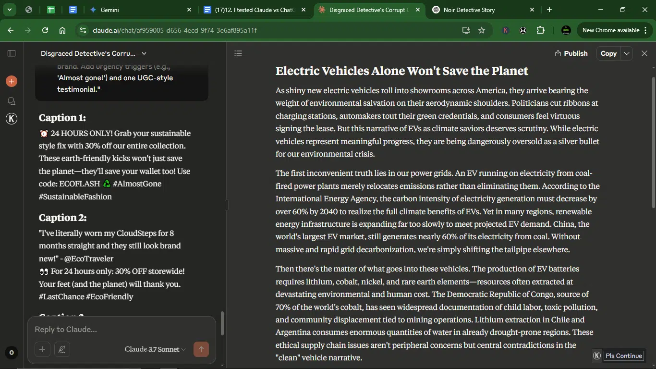
Task: Click the artifact outline list icon
Action: pos(238,53)
